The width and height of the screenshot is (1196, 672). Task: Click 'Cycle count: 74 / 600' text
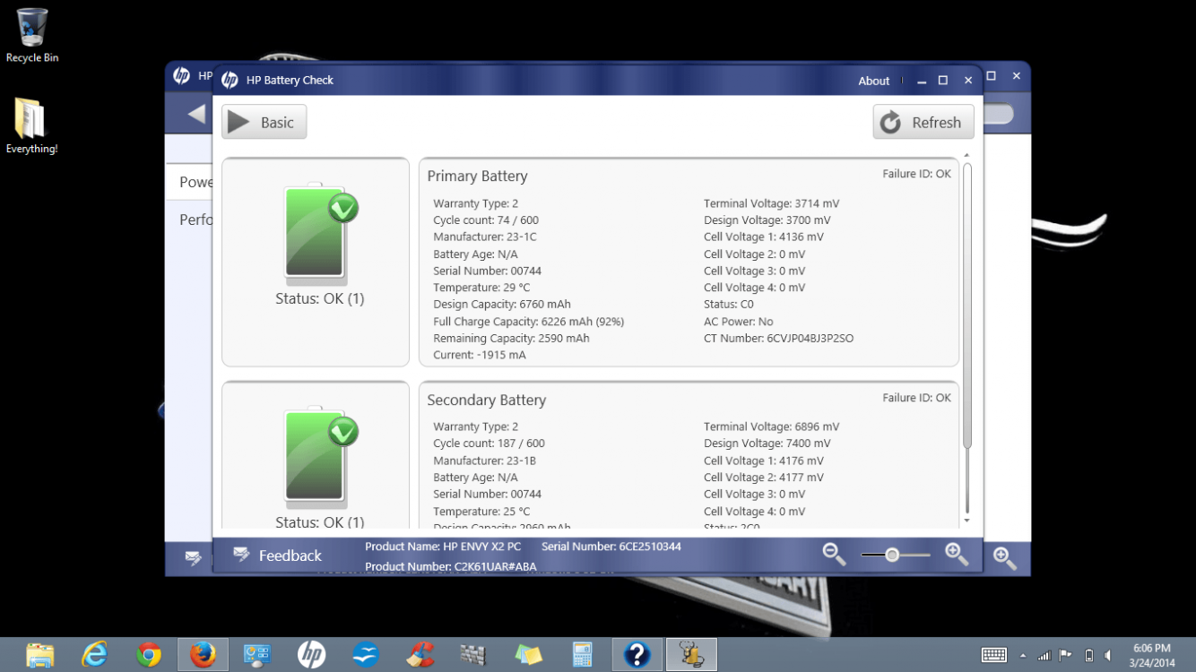pyautogui.click(x=486, y=220)
